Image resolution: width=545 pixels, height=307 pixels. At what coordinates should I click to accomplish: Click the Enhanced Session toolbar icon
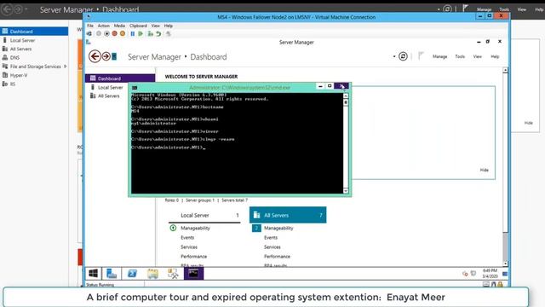coord(169,34)
